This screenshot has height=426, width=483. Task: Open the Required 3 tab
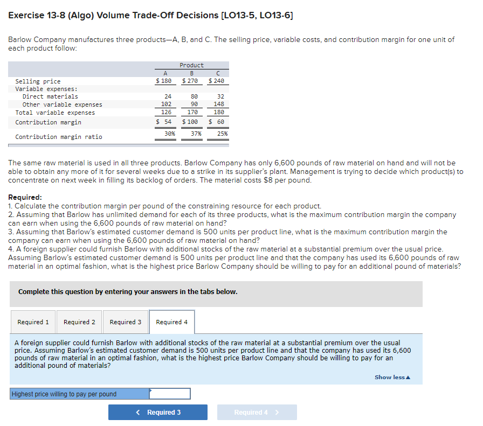pyautogui.click(x=126, y=322)
